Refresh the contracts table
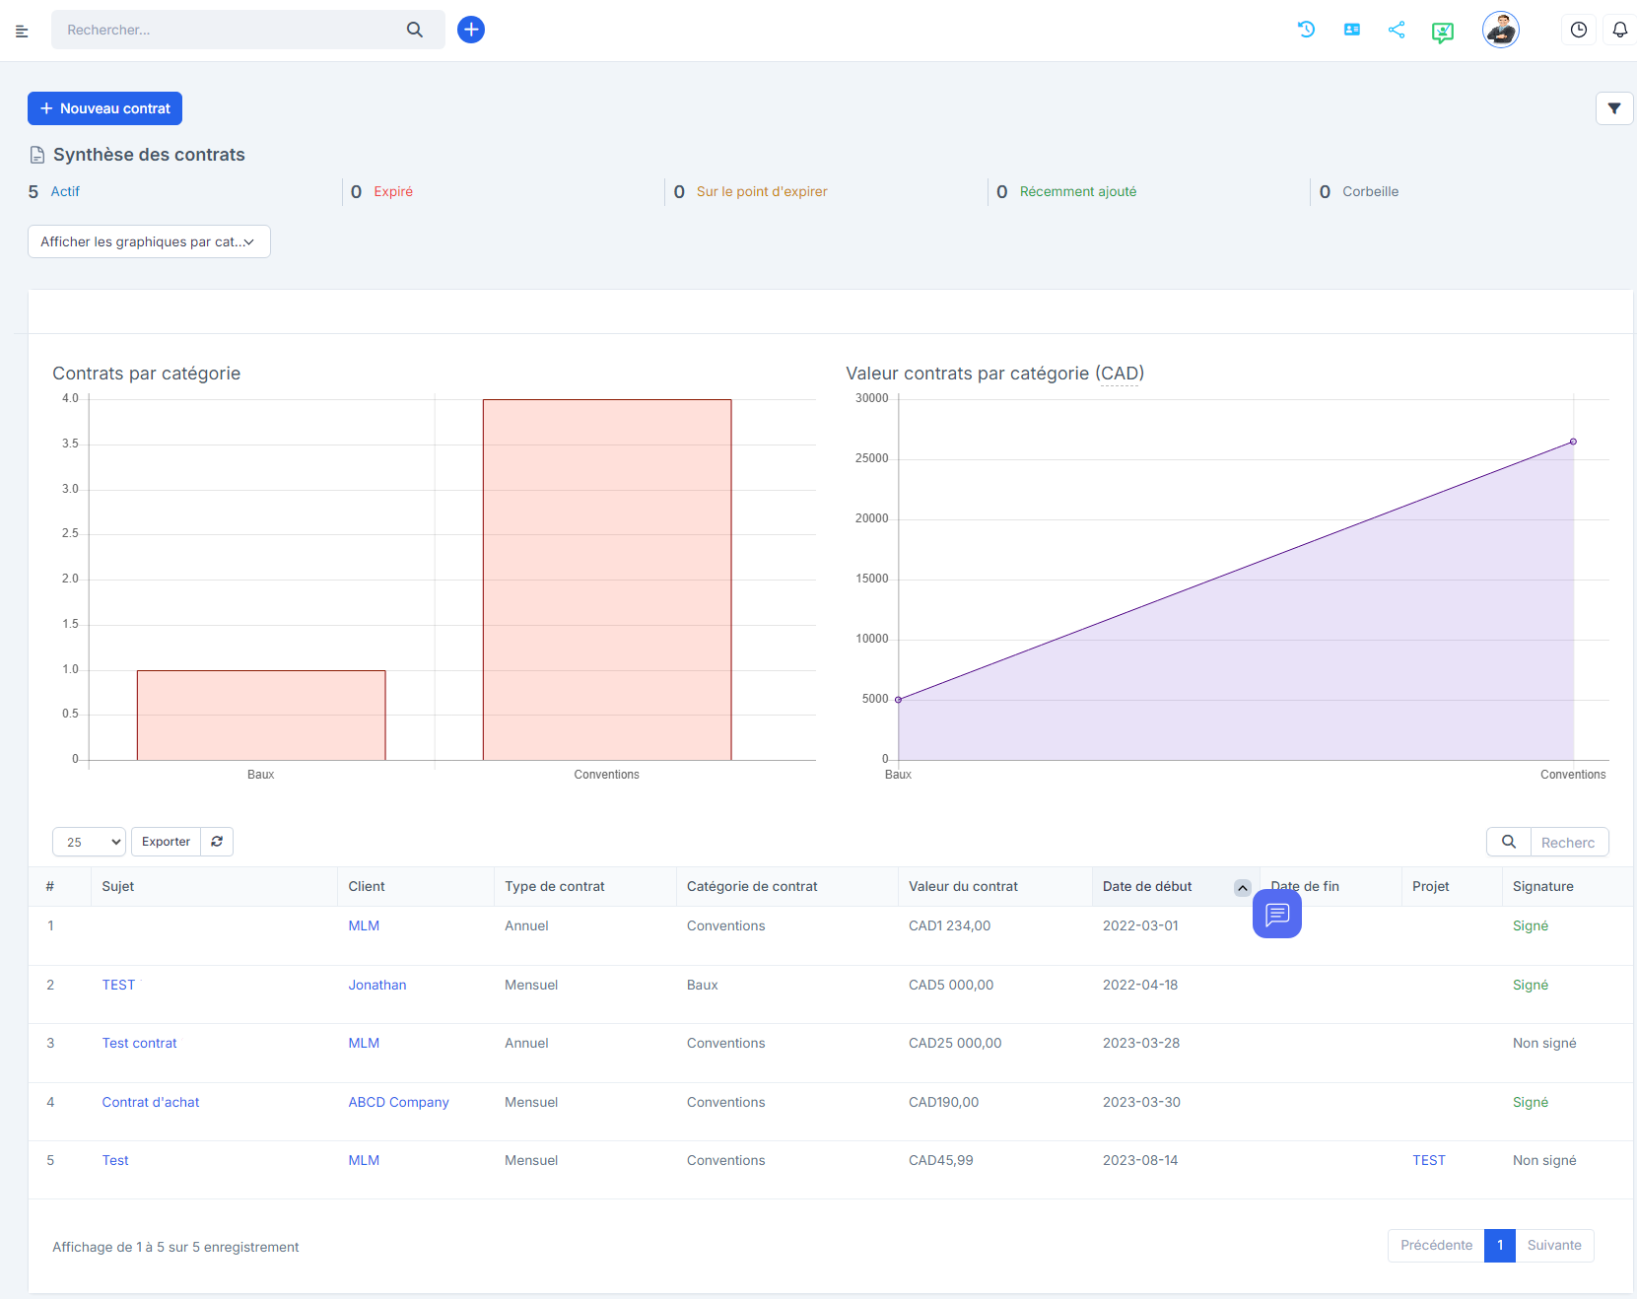This screenshot has width=1637, height=1299. tap(217, 842)
